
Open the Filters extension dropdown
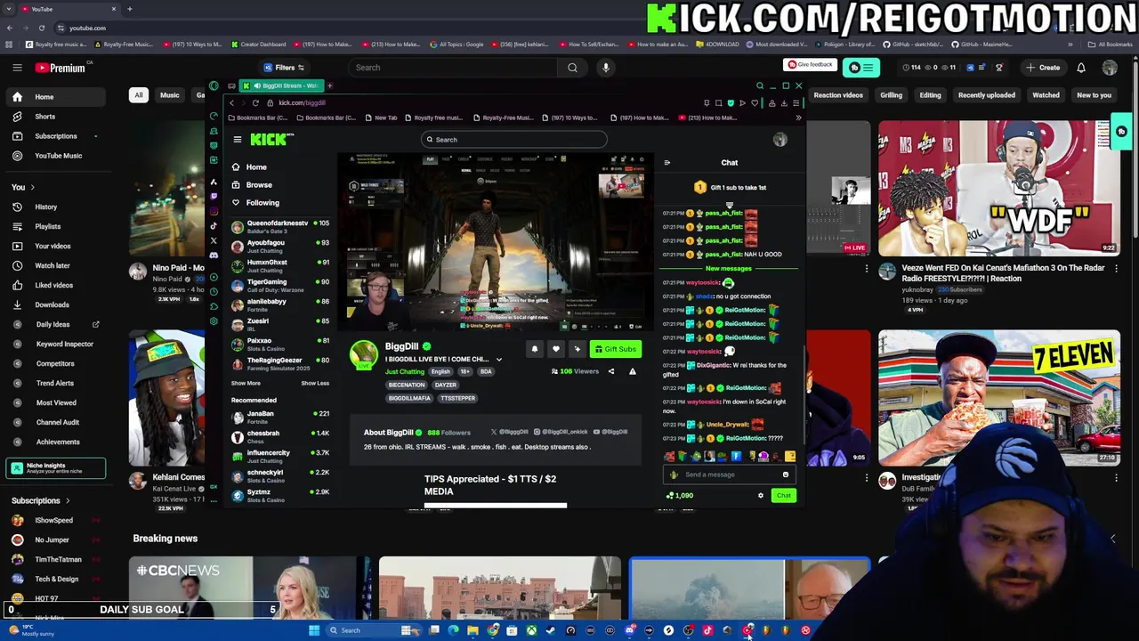pos(285,68)
